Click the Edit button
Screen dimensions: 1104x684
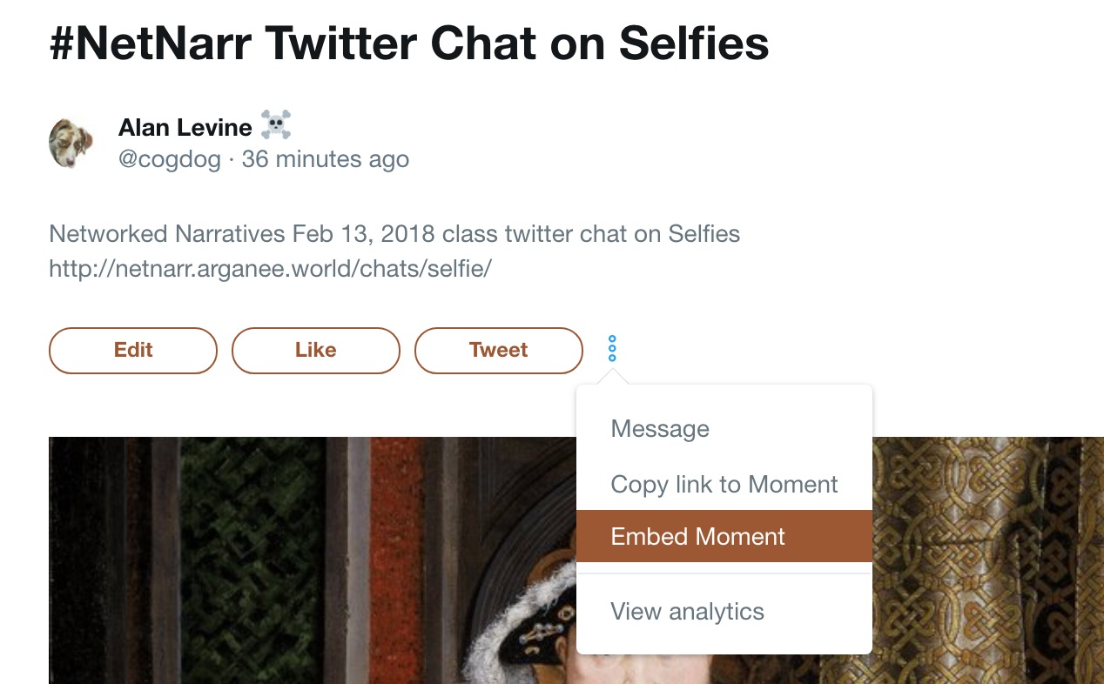[132, 350]
